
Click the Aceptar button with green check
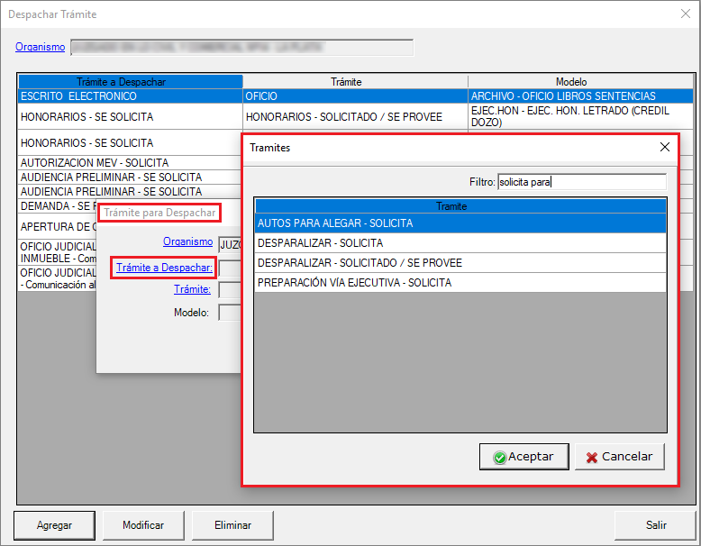click(523, 457)
